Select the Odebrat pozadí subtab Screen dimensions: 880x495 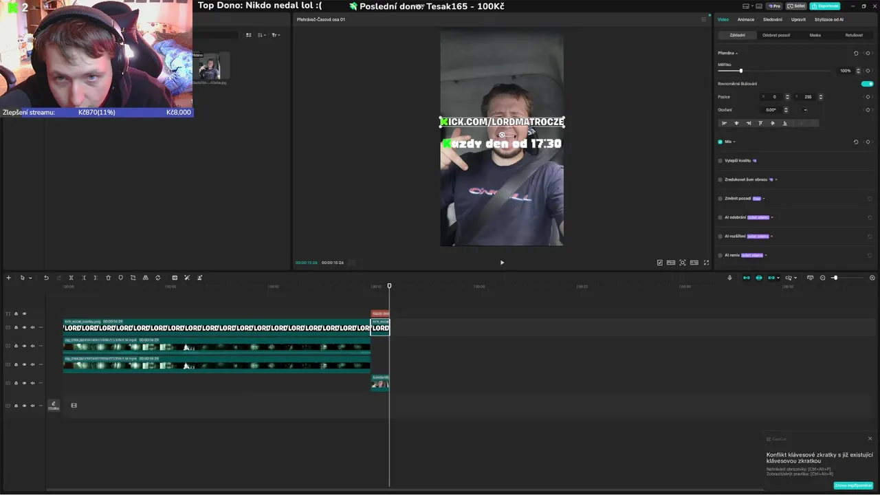coord(776,35)
